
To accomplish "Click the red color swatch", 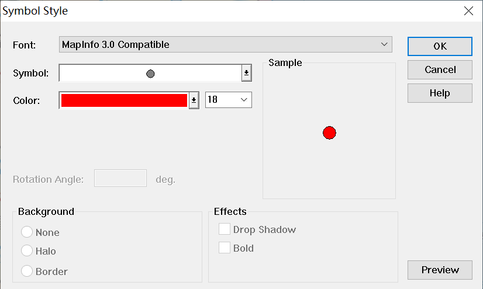I will [x=124, y=100].
